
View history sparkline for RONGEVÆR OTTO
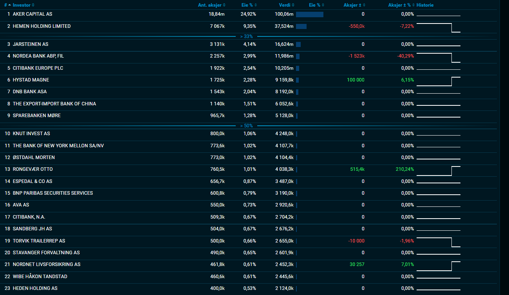pyautogui.click(x=439, y=171)
